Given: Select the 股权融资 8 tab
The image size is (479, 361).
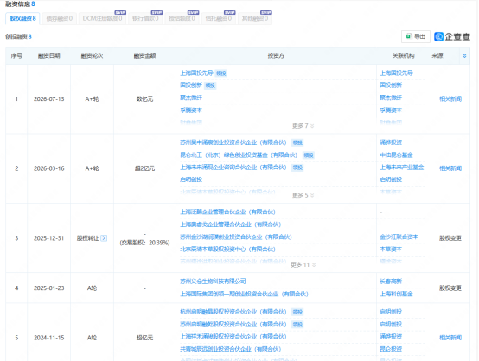Looking at the screenshot, I should coord(22,18).
